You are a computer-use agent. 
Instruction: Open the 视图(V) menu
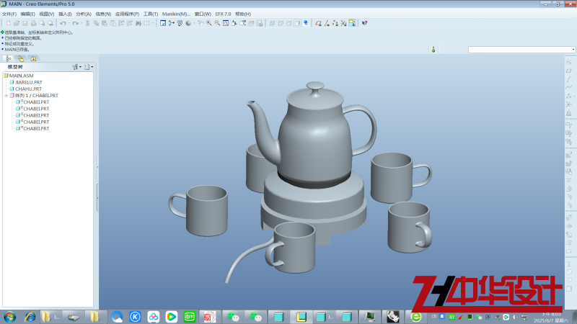(x=47, y=14)
